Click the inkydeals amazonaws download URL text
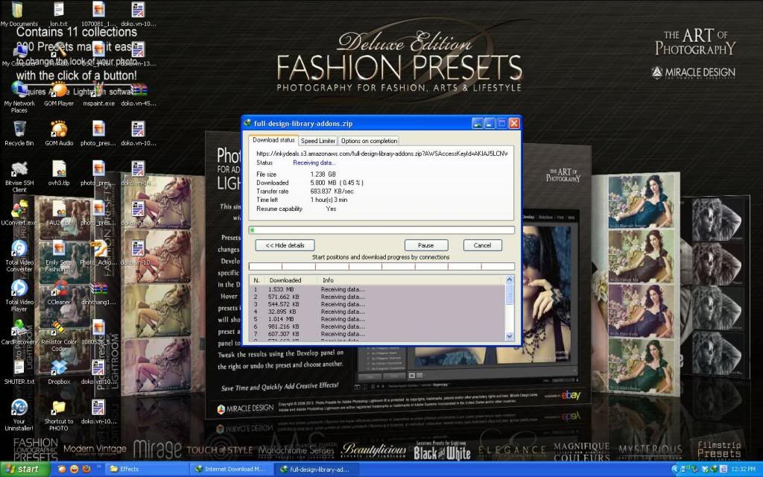 click(382, 154)
